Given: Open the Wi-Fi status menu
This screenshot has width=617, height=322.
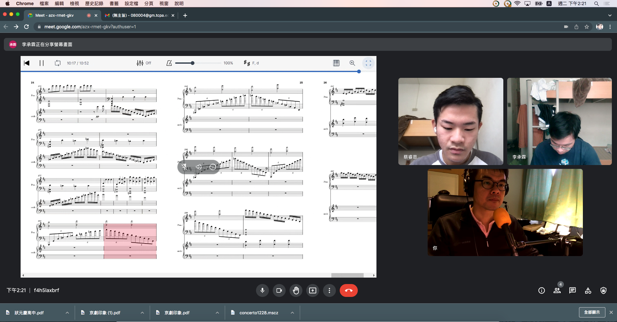Looking at the screenshot, I should pyautogui.click(x=517, y=4).
